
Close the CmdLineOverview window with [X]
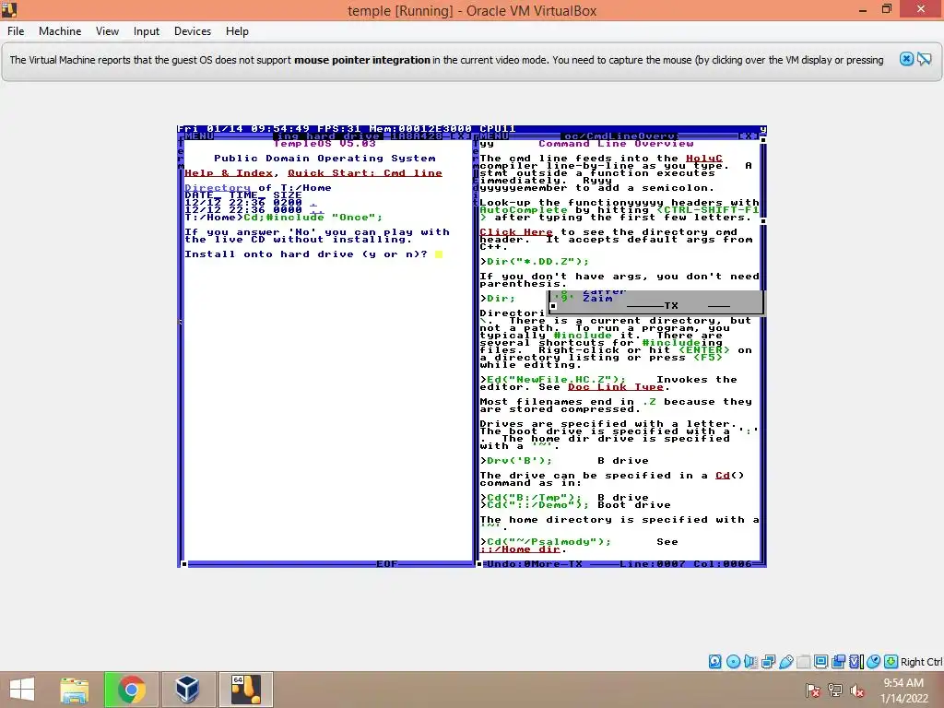[747, 136]
